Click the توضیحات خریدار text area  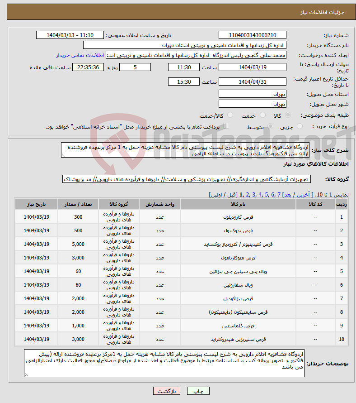(x=164, y=363)
